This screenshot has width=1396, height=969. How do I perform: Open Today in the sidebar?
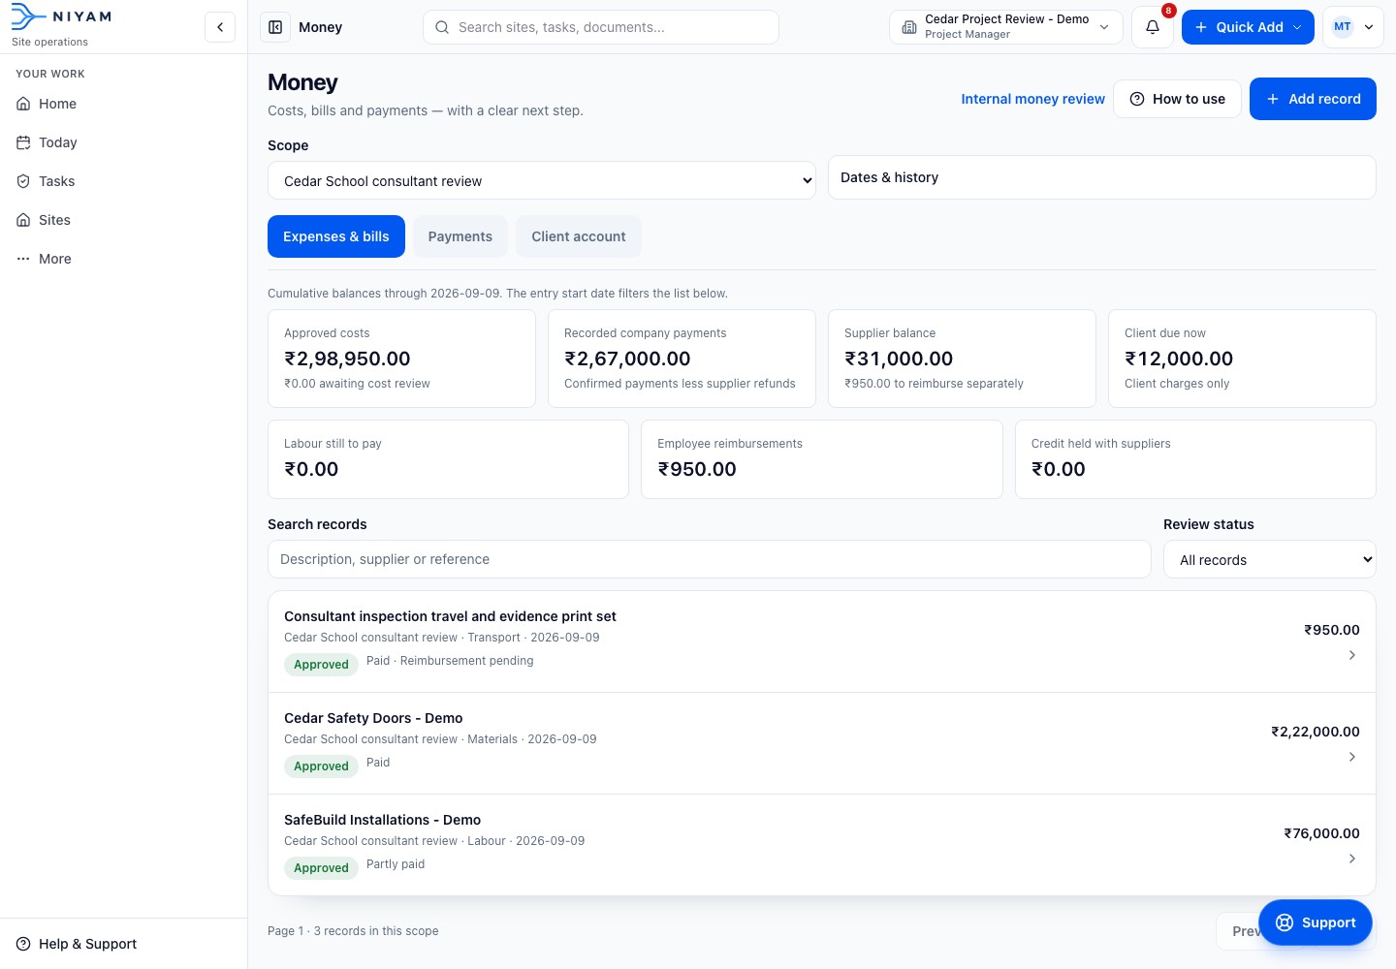(123, 142)
